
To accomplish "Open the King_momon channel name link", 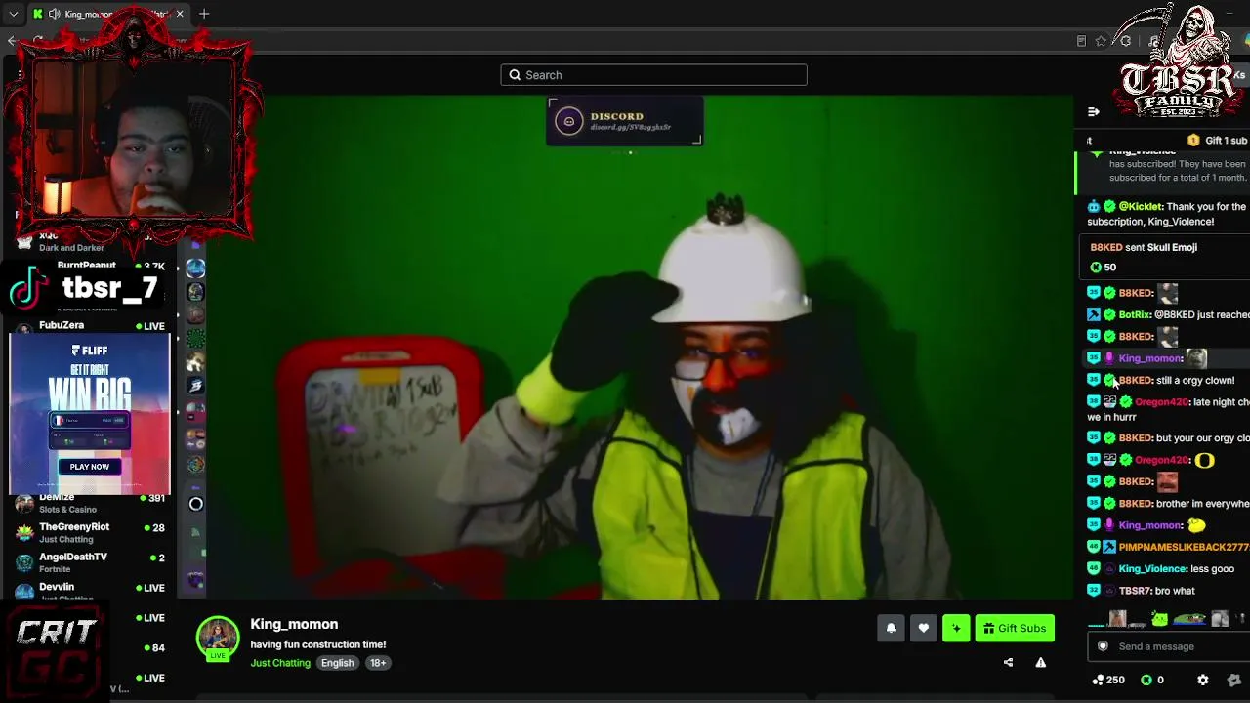I will pos(294,624).
